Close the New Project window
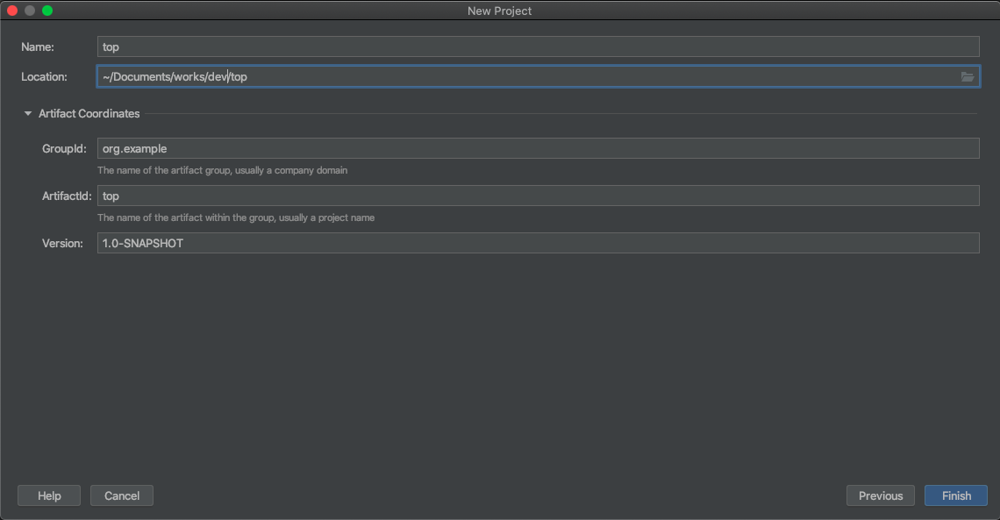 (12, 11)
